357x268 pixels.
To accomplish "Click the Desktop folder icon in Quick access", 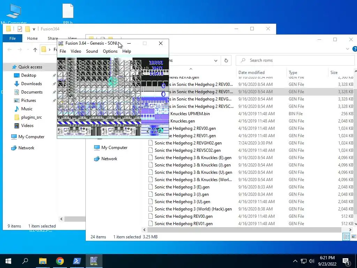I will click(17, 75).
